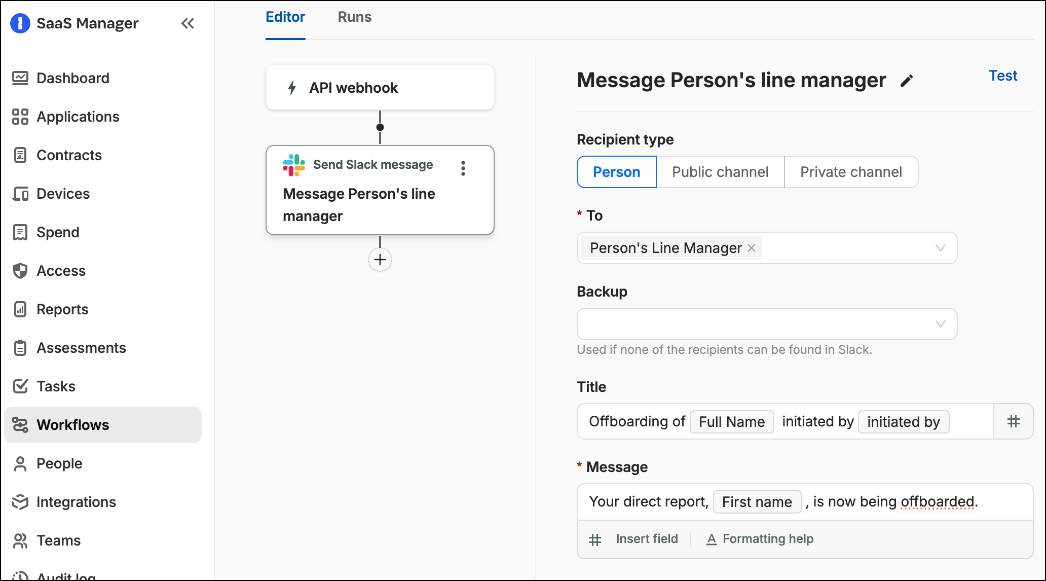Expand the To recipient dropdown arrow
This screenshot has height=581, width=1046.
[x=941, y=248]
